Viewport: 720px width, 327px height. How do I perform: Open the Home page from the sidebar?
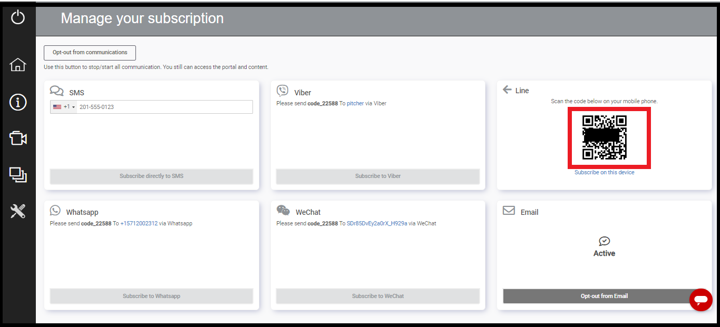pyautogui.click(x=18, y=65)
